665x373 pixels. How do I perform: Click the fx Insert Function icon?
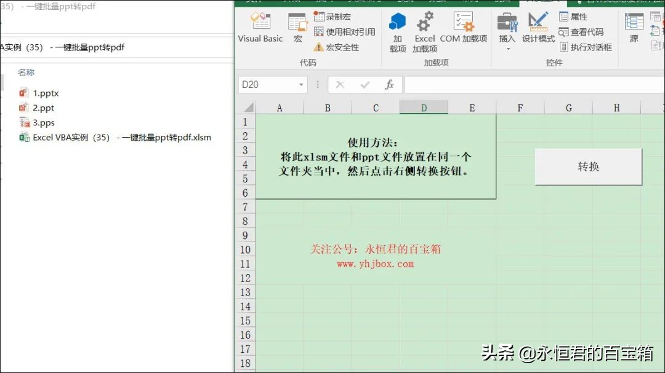pos(390,85)
